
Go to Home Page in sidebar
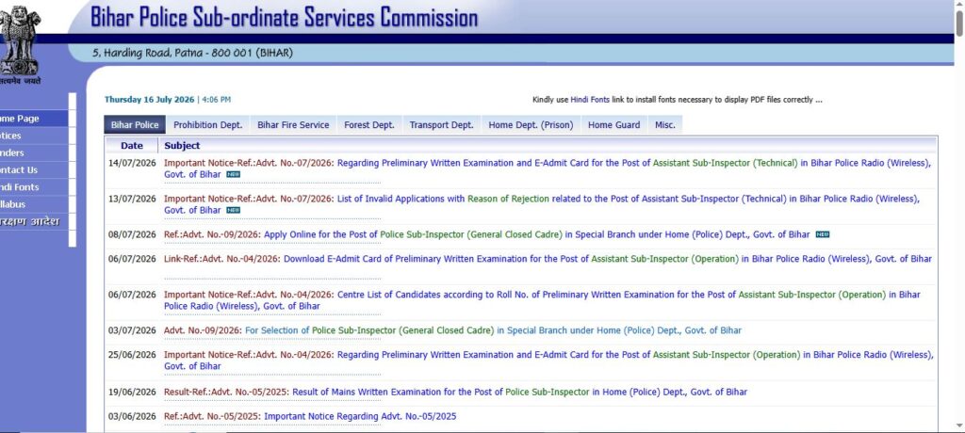(34, 119)
